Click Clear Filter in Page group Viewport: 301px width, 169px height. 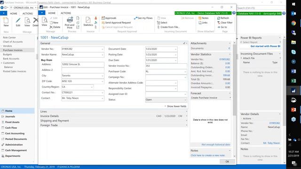[225, 23]
